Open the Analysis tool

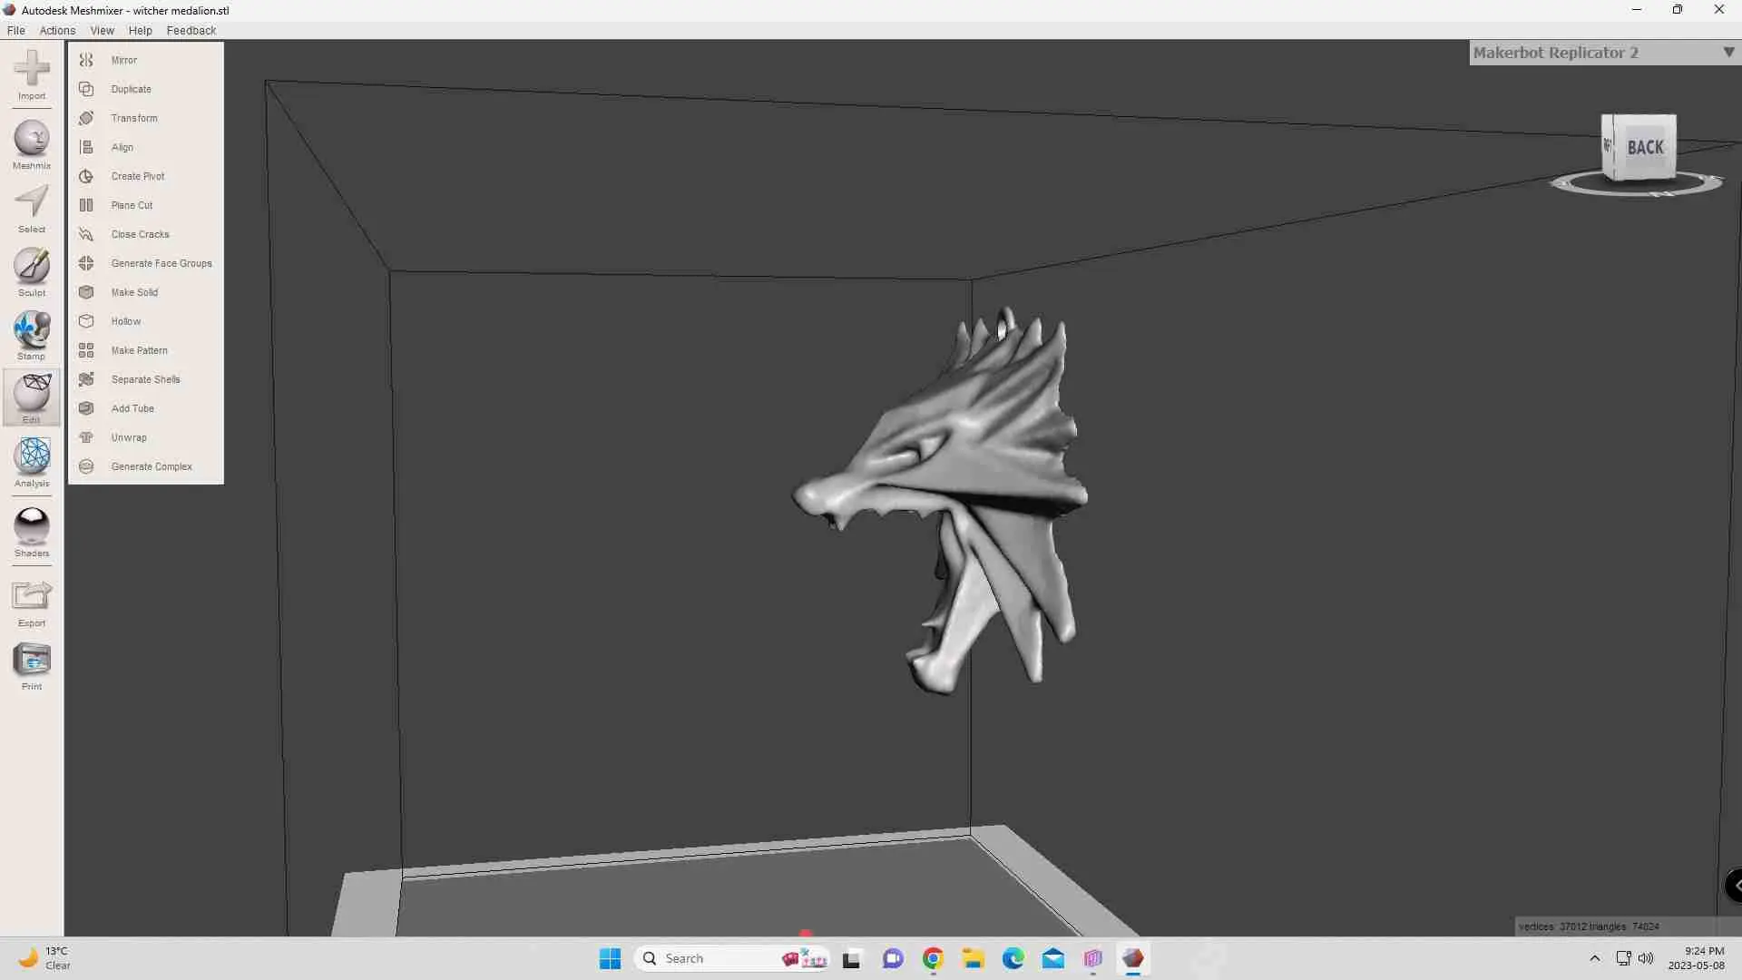click(x=32, y=457)
